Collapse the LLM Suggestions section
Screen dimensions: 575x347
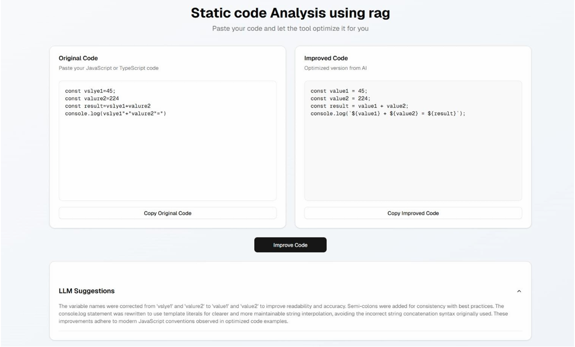point(519,291)
